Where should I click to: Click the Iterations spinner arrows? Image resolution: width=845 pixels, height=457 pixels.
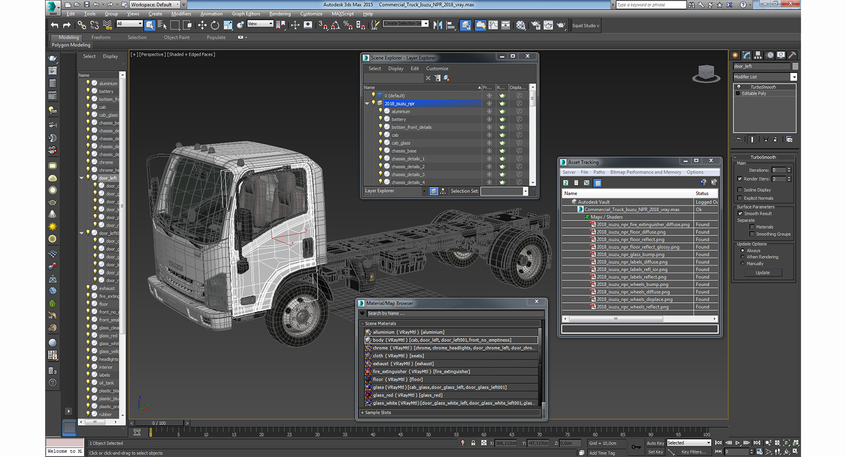pos(790,170)
